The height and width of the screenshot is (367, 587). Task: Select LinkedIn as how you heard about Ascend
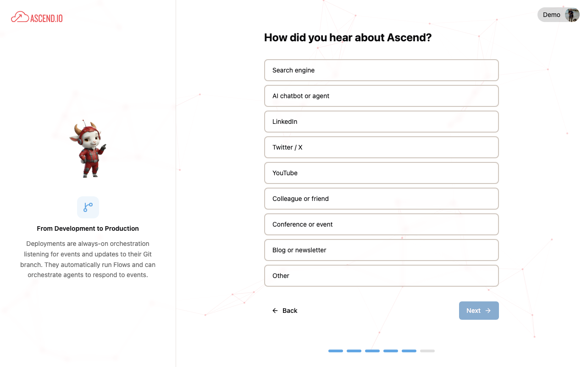coord(382,122)
